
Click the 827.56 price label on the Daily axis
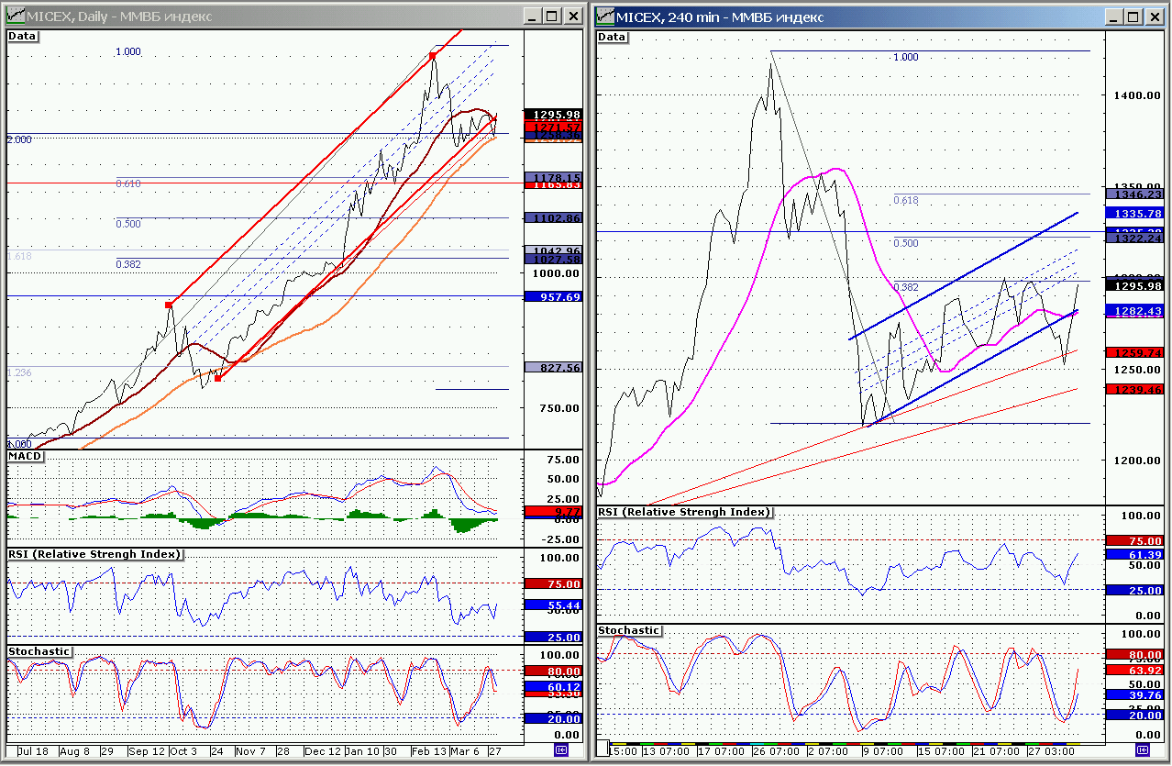click(553, 367)
